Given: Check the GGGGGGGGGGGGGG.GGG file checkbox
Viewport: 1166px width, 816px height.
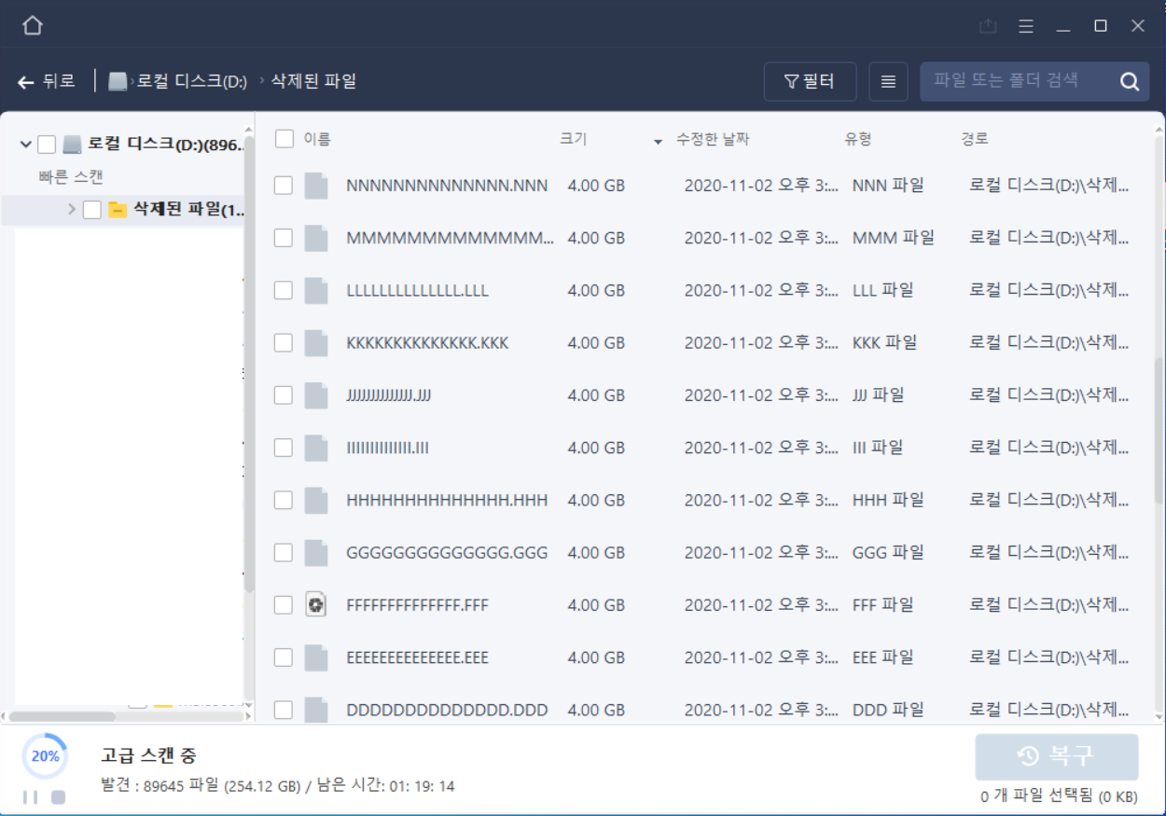Looking at the screenshot, I should (283, 553).
